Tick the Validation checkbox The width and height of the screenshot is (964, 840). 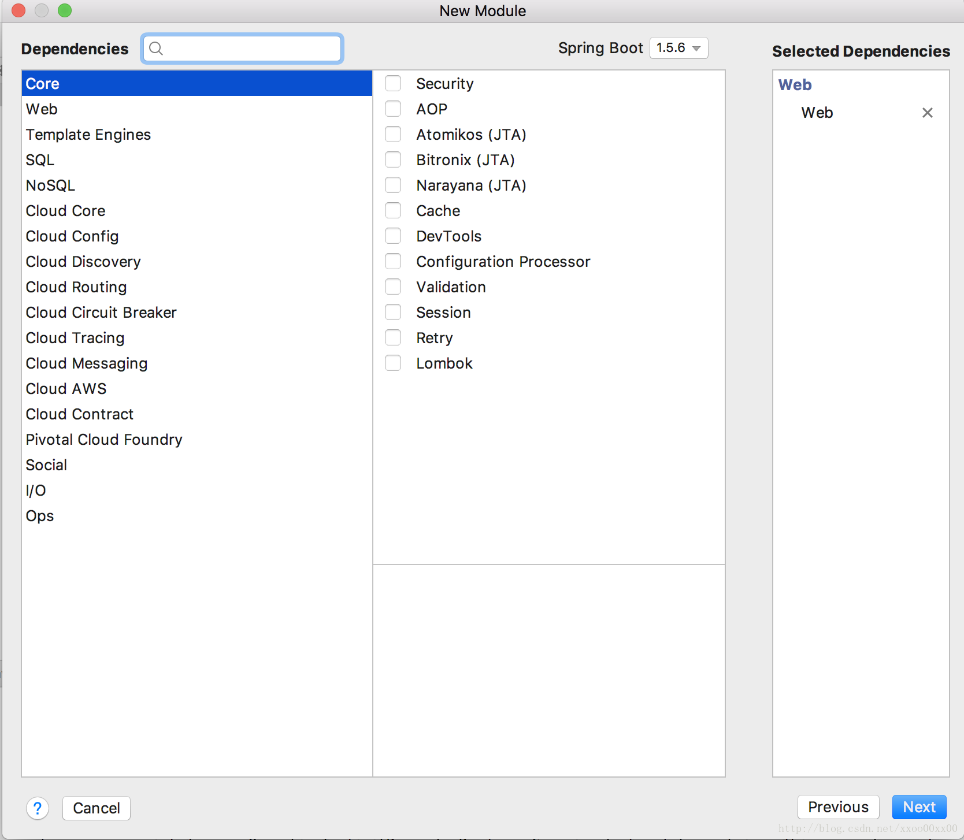pyautogui.click(x=393, y=287)
